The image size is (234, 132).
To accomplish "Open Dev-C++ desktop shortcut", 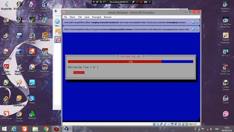I will pyautogui.click(x=19, y=37).
